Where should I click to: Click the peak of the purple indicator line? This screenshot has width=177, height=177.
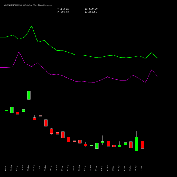(19, 52)
